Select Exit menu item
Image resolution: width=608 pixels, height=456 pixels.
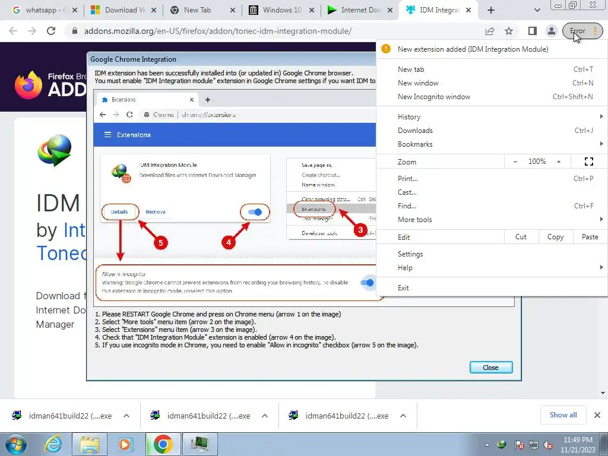tap(492, 288)
